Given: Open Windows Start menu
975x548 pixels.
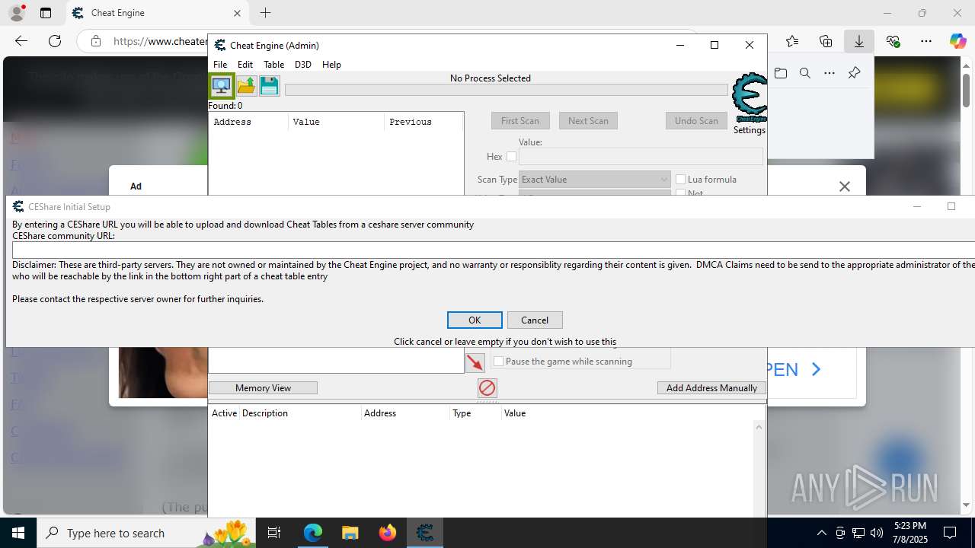Looking at the screenshot, I should [18, 533].
